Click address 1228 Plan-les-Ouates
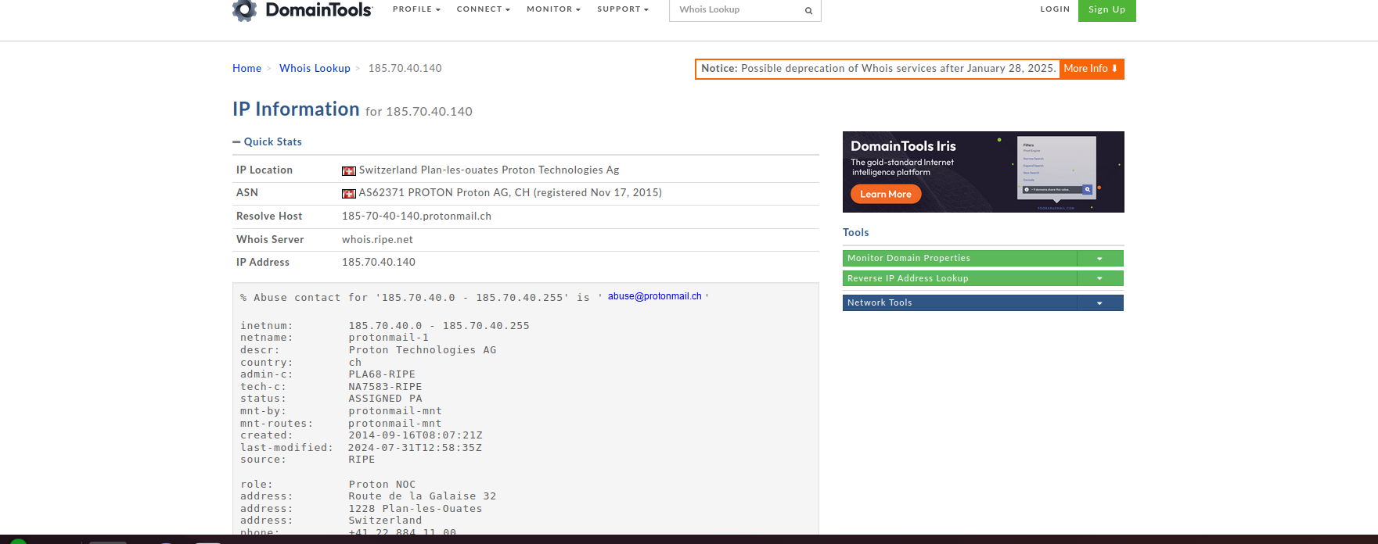The height and width of the screenshot is (544, 1378). pyautogui.click(x=416, y=509)
